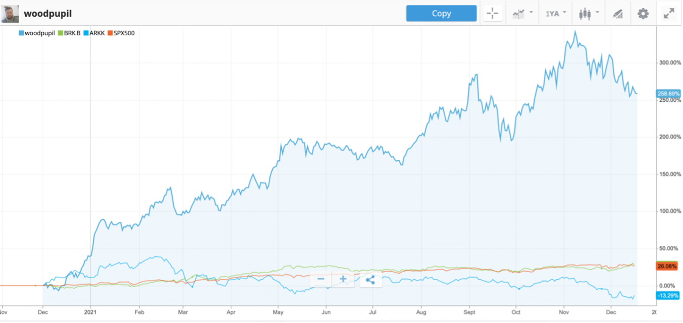Click the blue Copy button
The width and height of the screenshot is (683, 323).
[x=441, y=14]
